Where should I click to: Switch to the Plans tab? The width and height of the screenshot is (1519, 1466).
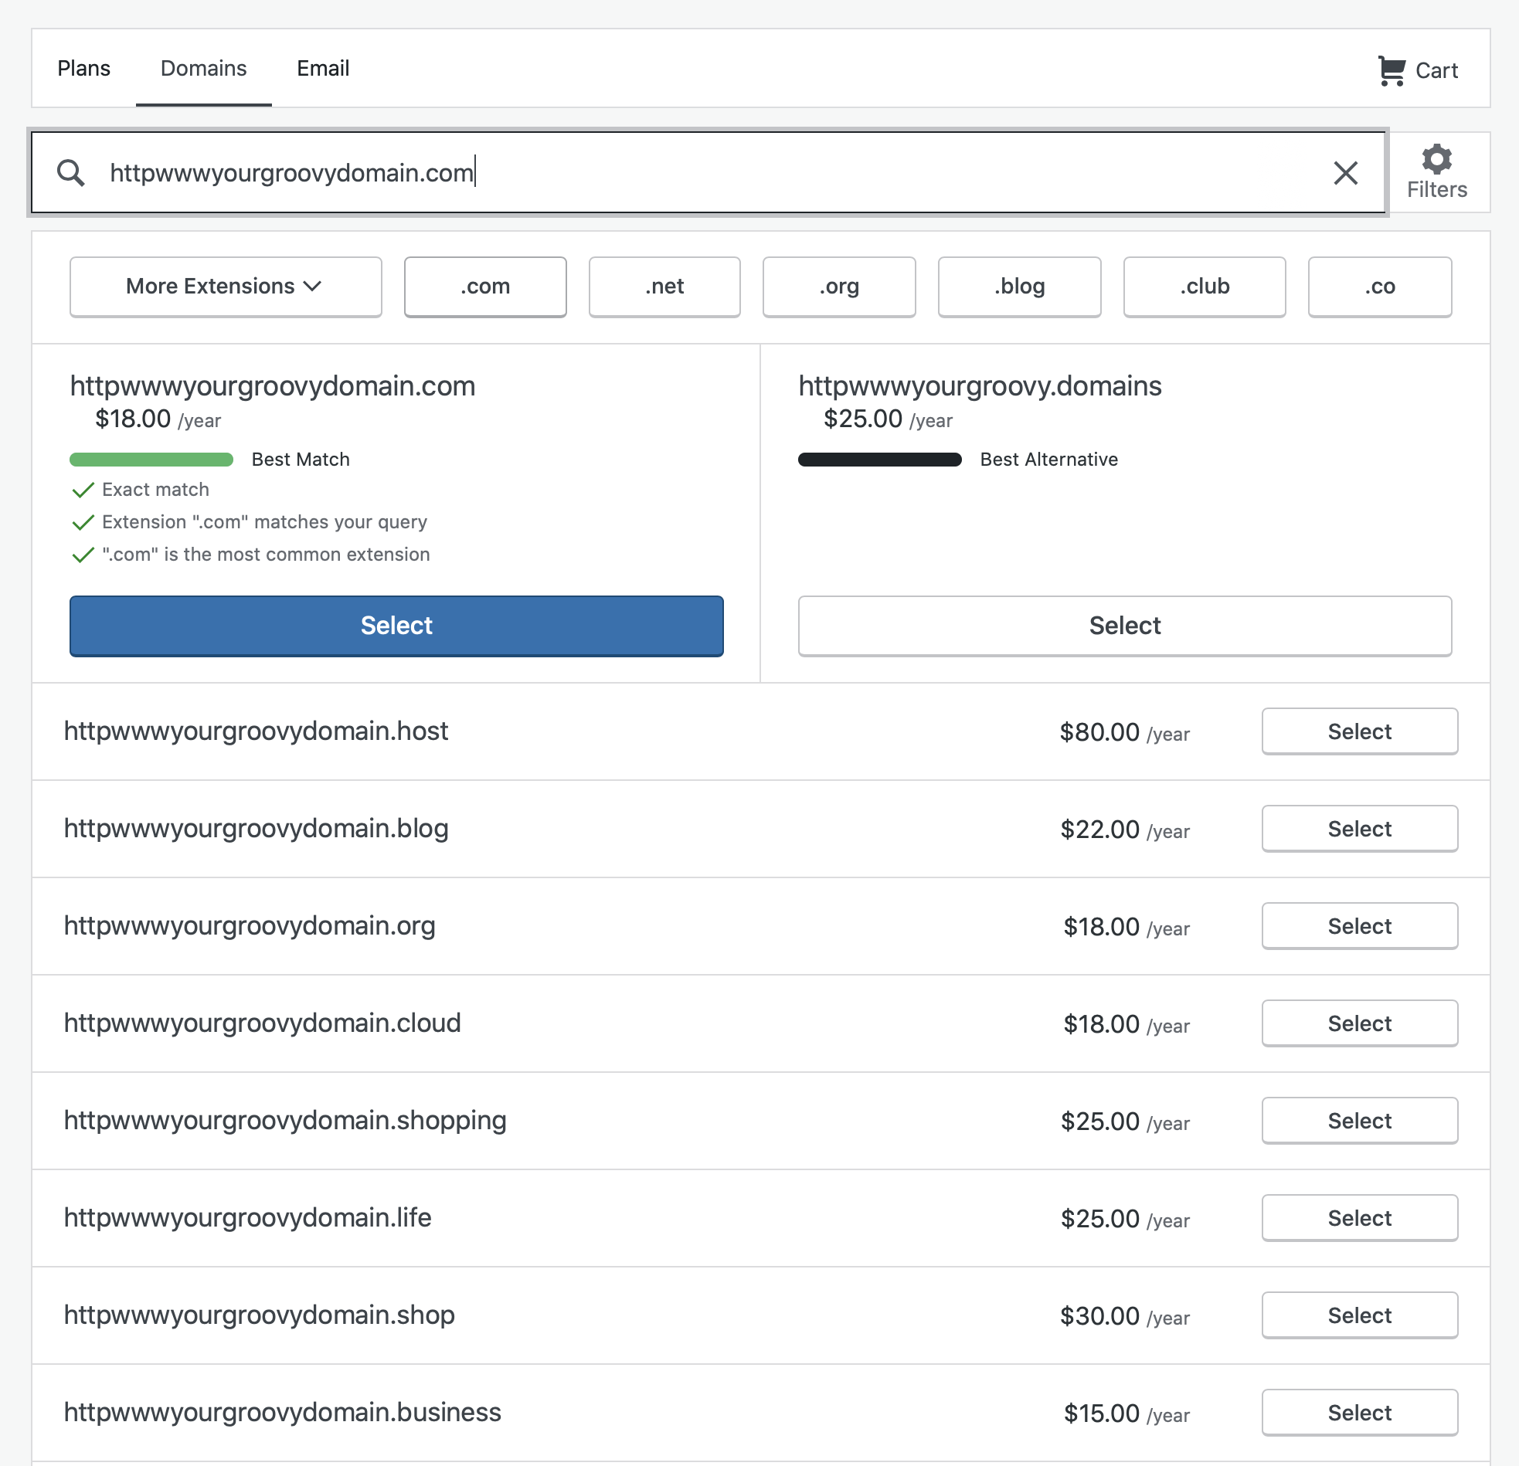tap(83, 68)
